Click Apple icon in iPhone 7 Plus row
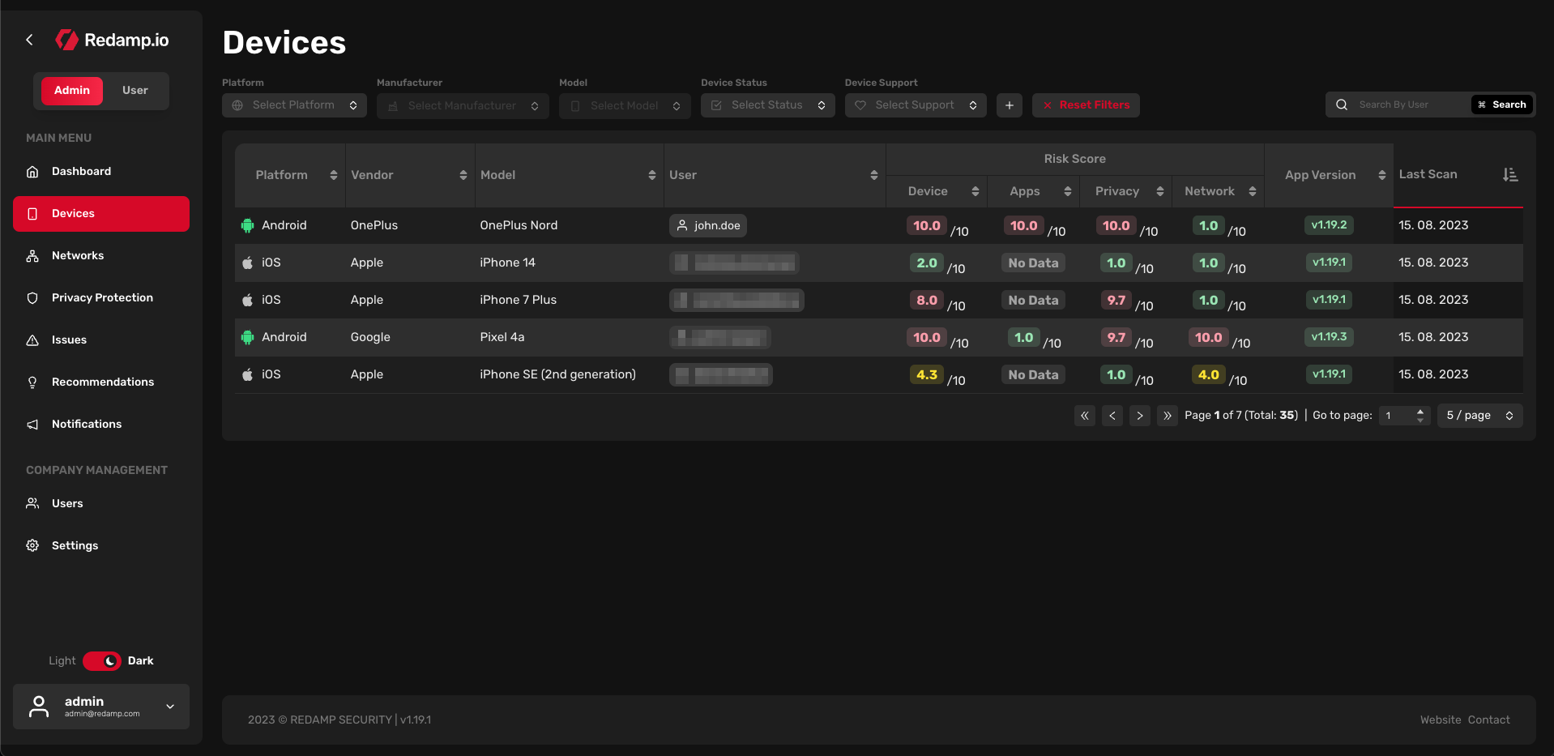 [248, 301]
